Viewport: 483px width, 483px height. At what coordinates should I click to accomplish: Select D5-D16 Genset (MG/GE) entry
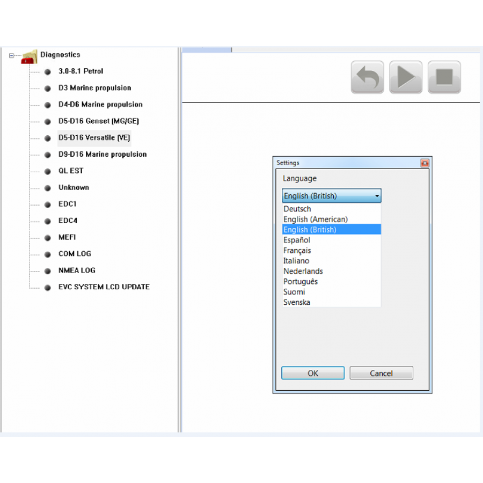(99, 121)
